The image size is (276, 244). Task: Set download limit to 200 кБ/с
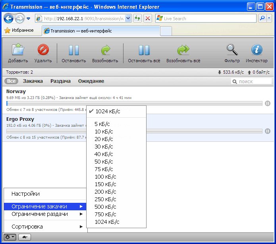coord(116,192)
